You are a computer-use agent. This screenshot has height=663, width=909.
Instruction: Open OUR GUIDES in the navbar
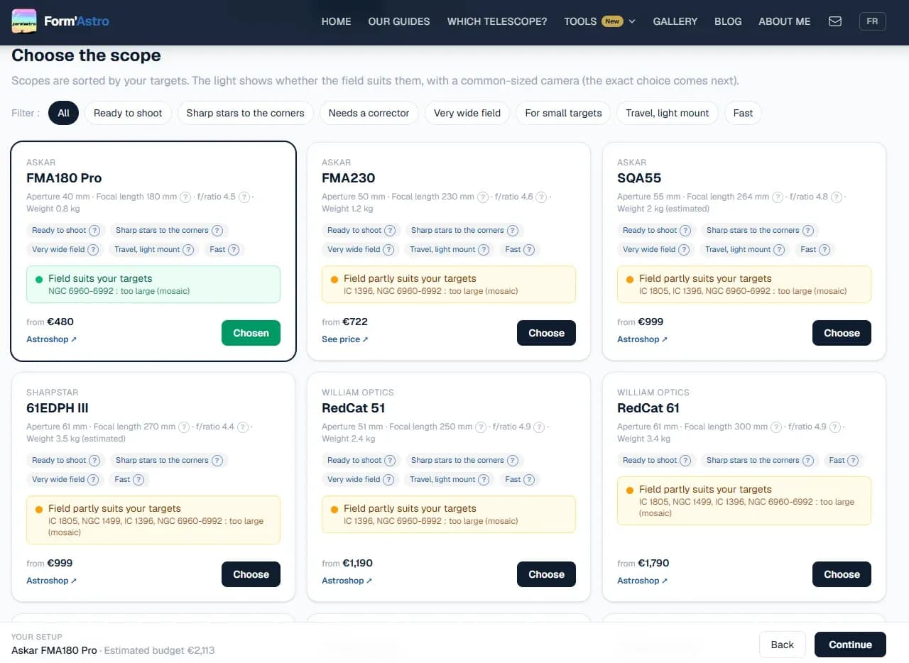(399, 21)
